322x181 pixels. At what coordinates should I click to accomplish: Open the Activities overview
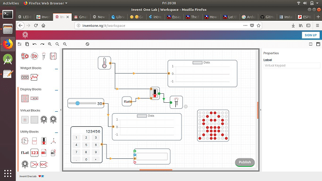click(11, 3)
